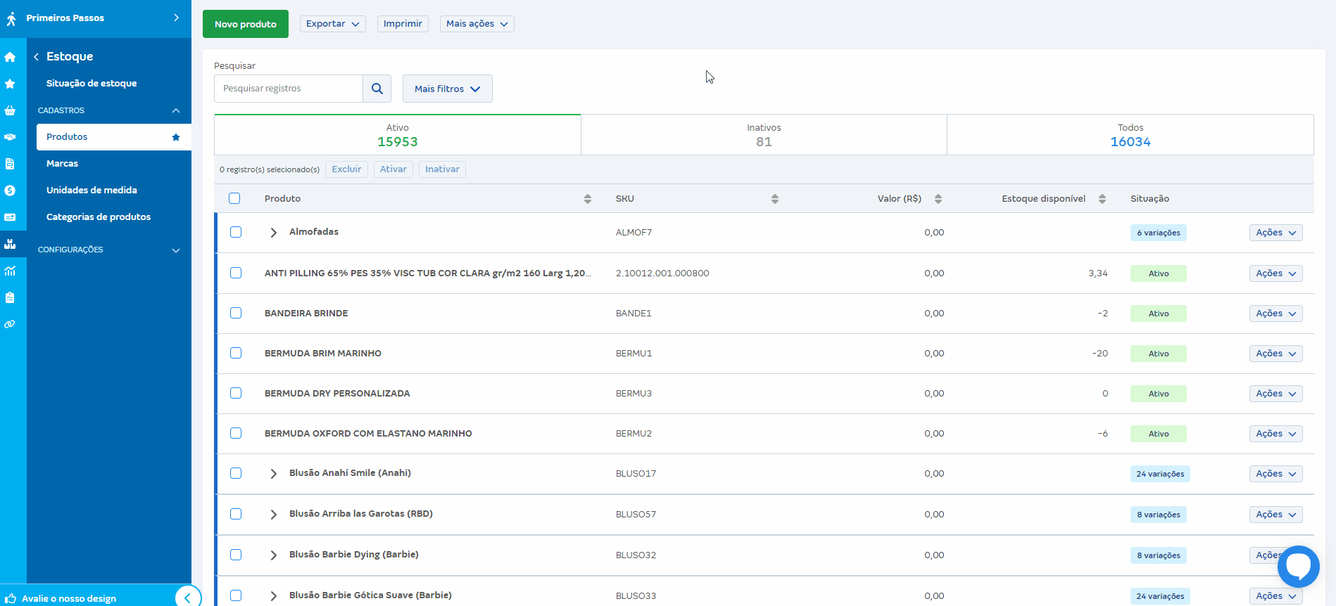This screenshot has width=1336, height=606.
Task: Open the reports chart icon in the sidebar
Action: tap(10, 271)
